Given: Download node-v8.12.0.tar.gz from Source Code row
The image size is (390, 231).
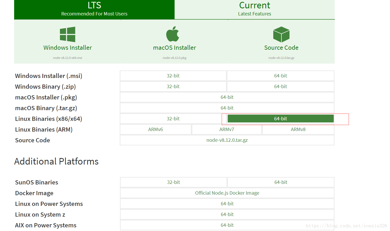Looking at the screenshot, I should [x=227, y=140].
